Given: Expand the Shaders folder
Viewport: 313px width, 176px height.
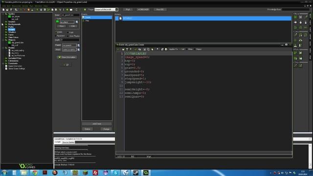Looking at the screenshot, I should [12, 32].
